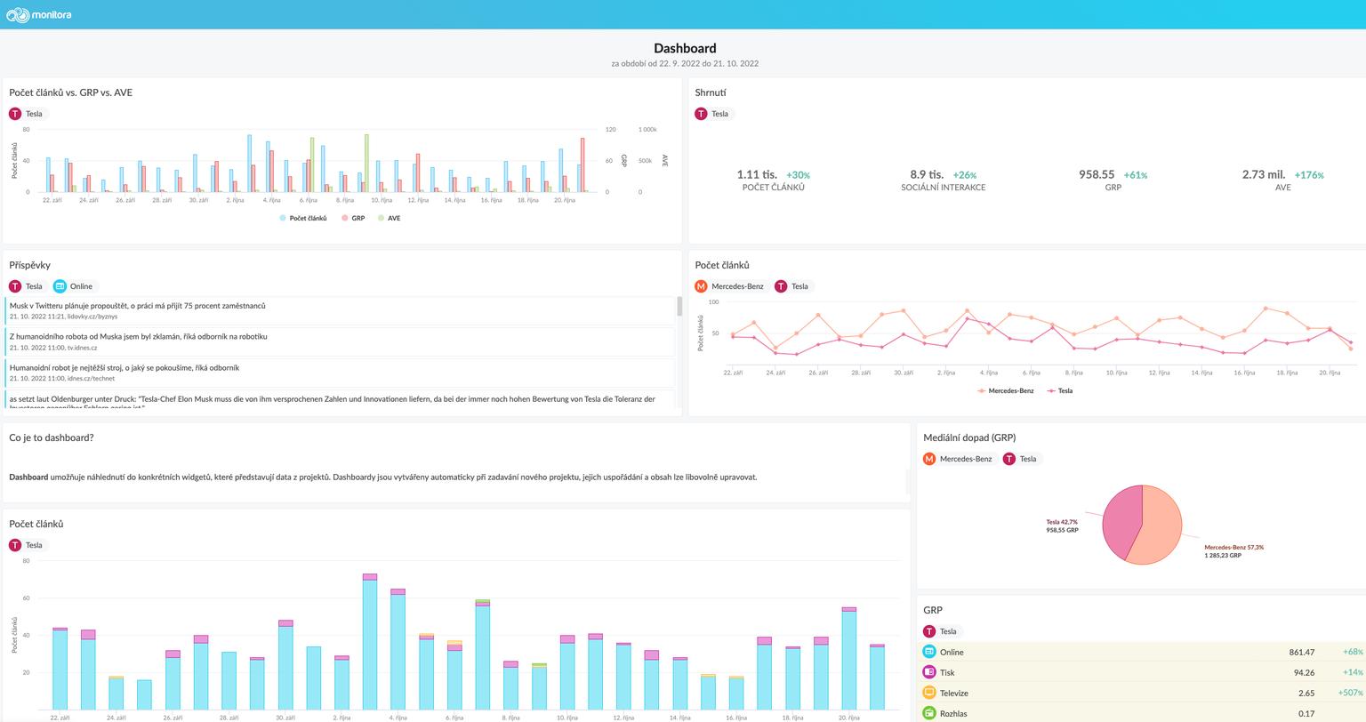Image resolution: width=1366 pixels, height=722 pixels.
Task: Click the 'Mediální dopad (GRP)' widget title
Action: pos(969,437)
